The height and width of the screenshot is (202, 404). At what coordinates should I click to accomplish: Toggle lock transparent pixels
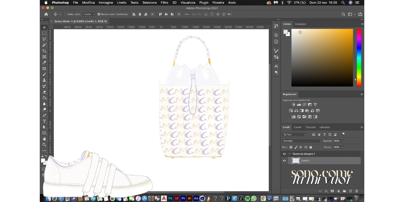pos(291,147)
